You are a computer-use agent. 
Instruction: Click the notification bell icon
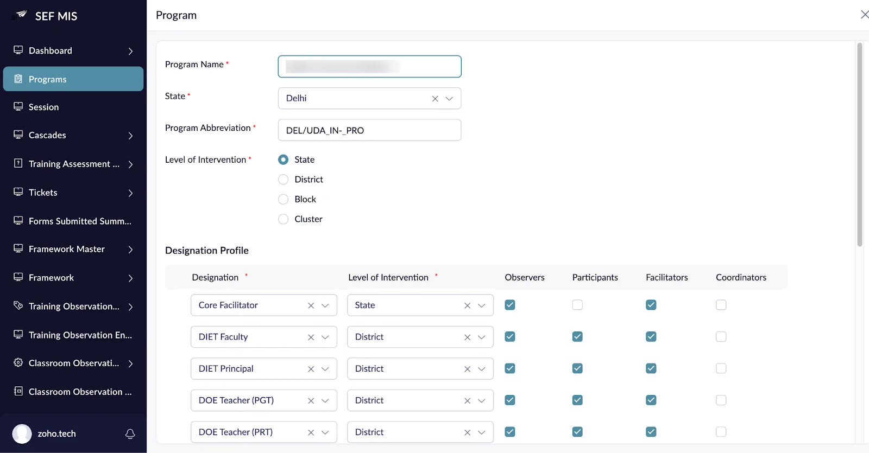(130, 433)
